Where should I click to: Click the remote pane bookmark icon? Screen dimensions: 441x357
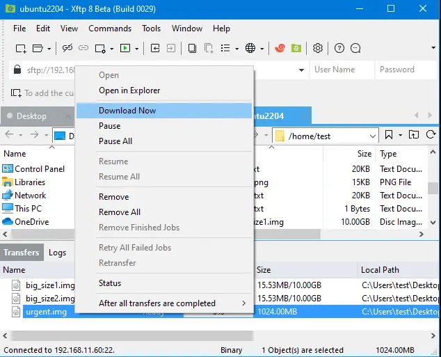point(390,135)
